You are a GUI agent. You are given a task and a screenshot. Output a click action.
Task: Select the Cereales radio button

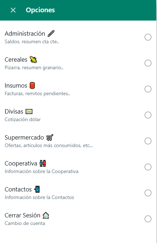point(148,63)
